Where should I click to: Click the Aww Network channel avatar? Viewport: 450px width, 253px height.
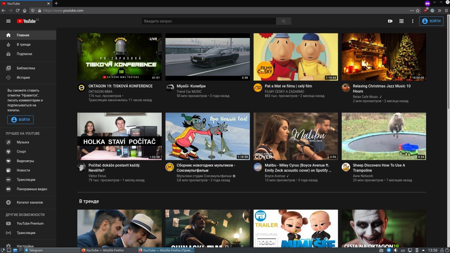(346, 167)
